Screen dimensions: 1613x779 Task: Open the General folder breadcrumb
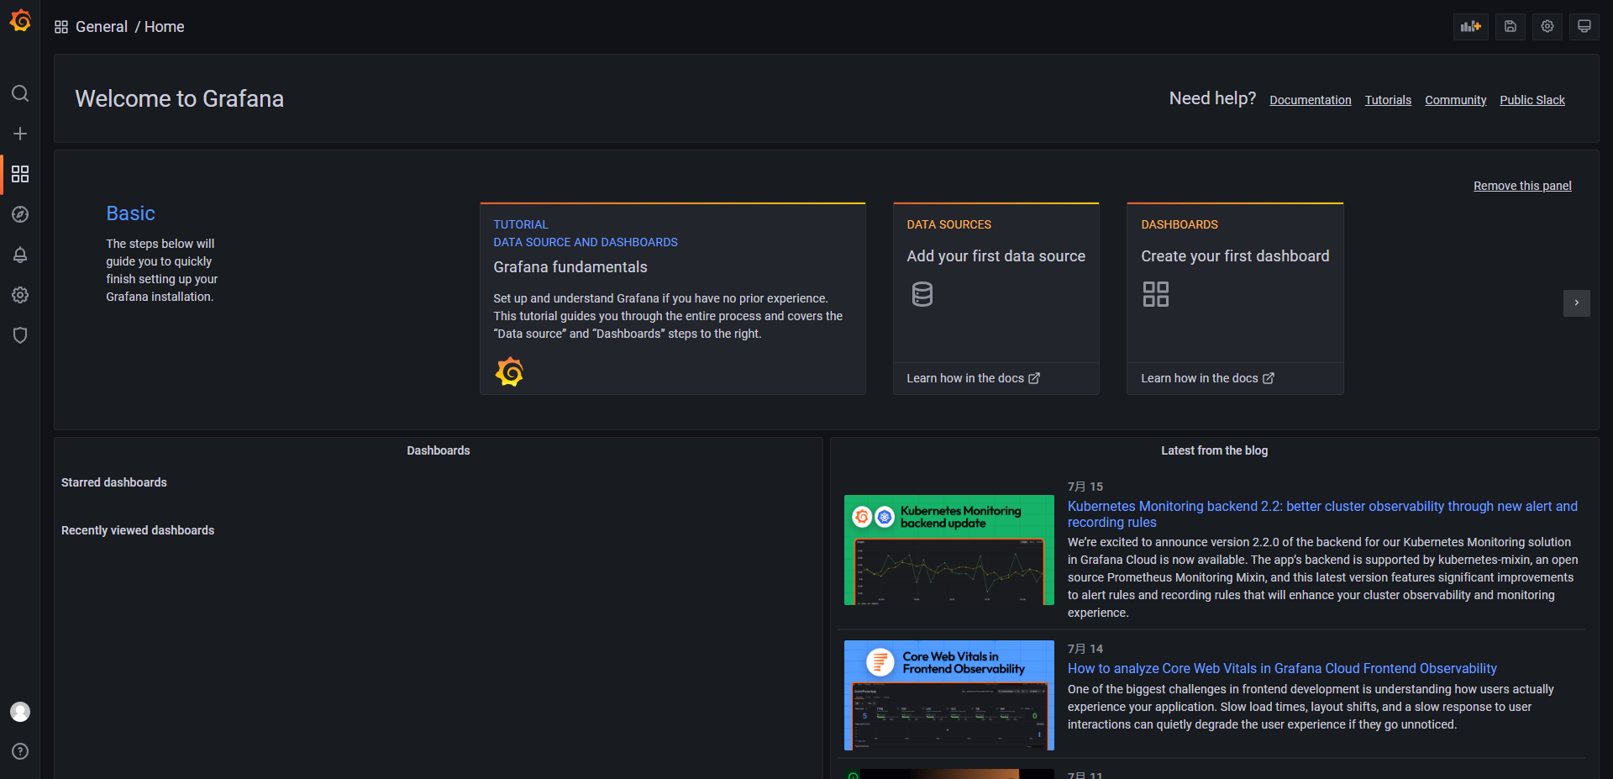(102, 27)
